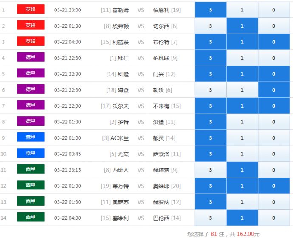Select the 0 (away win) option for 埃弗顿 vs 切尔西
Viewport: 293px width, 238px height.
tap(273, 26)
